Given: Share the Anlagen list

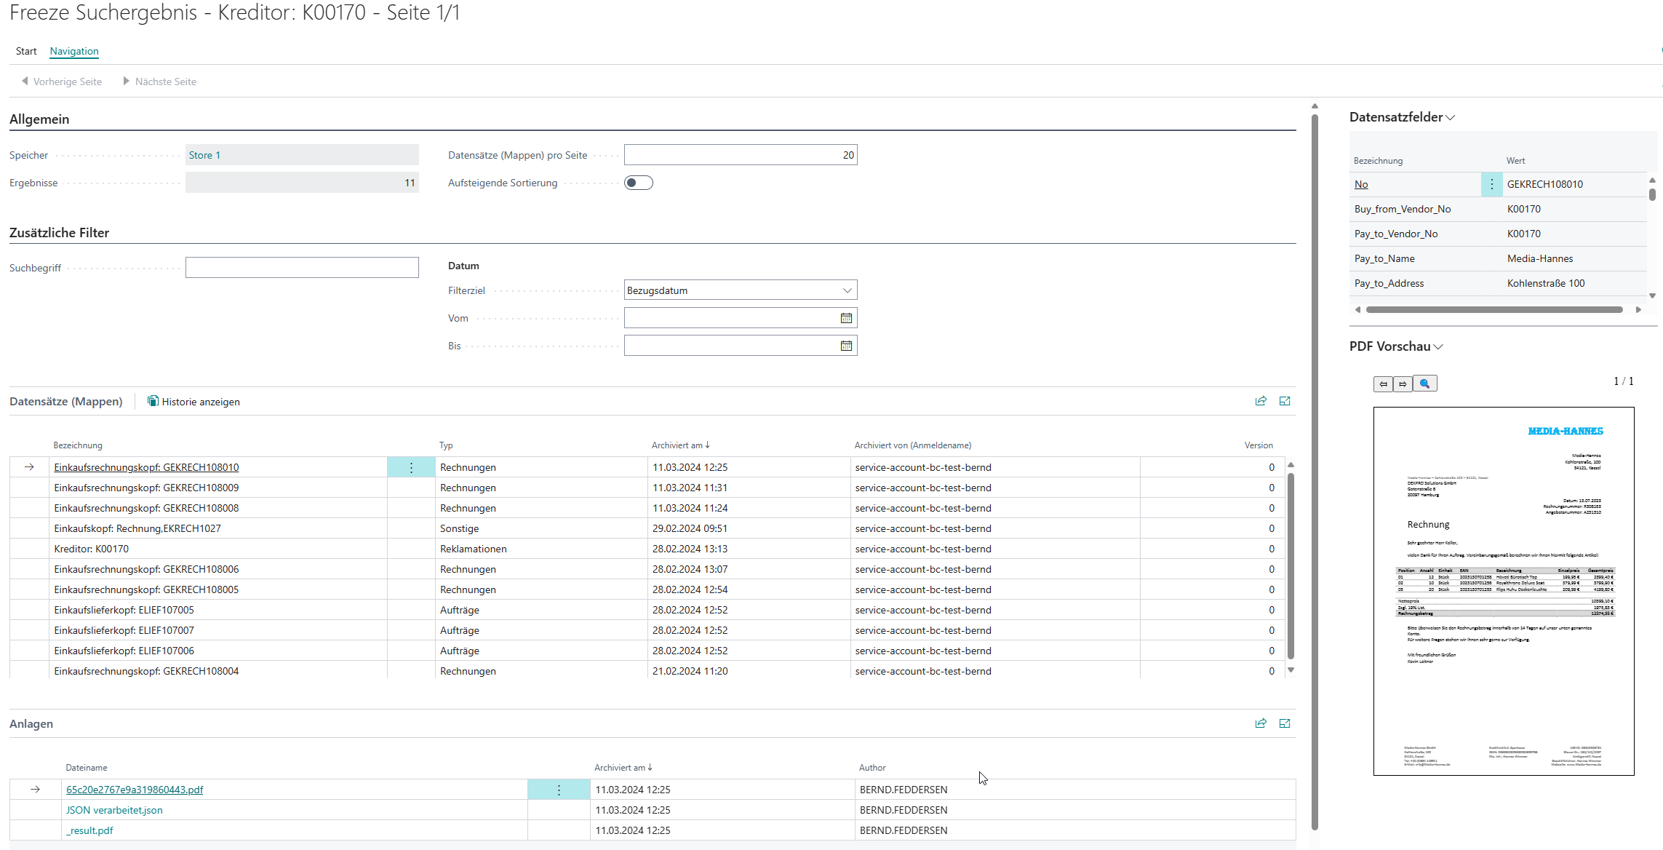Looking at the screenshot, I should [1261, 723].
